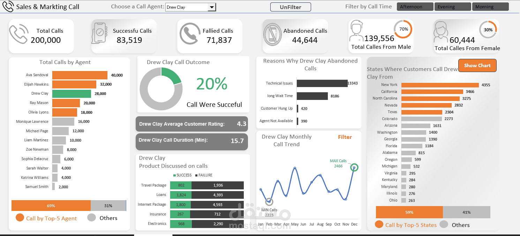
Task: Open the Choose a Call Agent dropdown
Action: coord(212,7)
